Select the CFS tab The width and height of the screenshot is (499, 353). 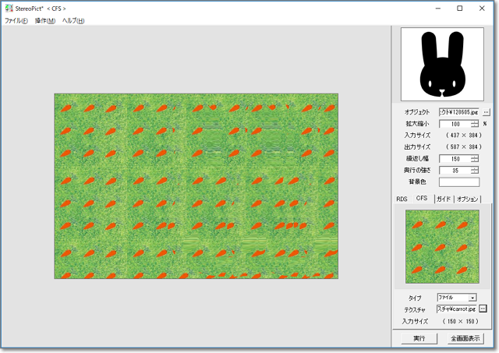422,199
